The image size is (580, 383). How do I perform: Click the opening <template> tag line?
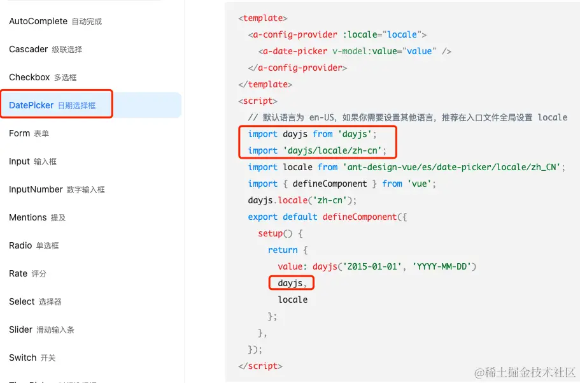coord(263,18)
